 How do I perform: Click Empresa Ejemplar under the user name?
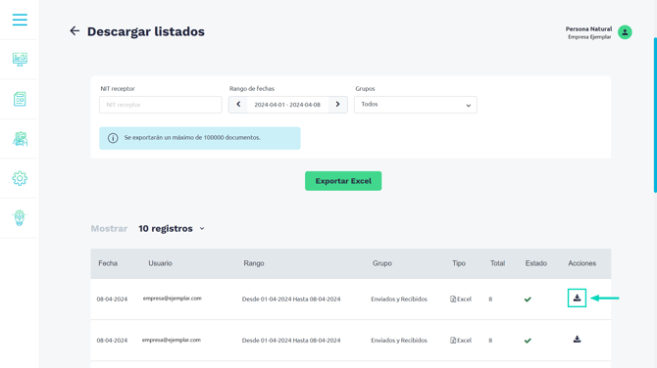pos(589,37)
